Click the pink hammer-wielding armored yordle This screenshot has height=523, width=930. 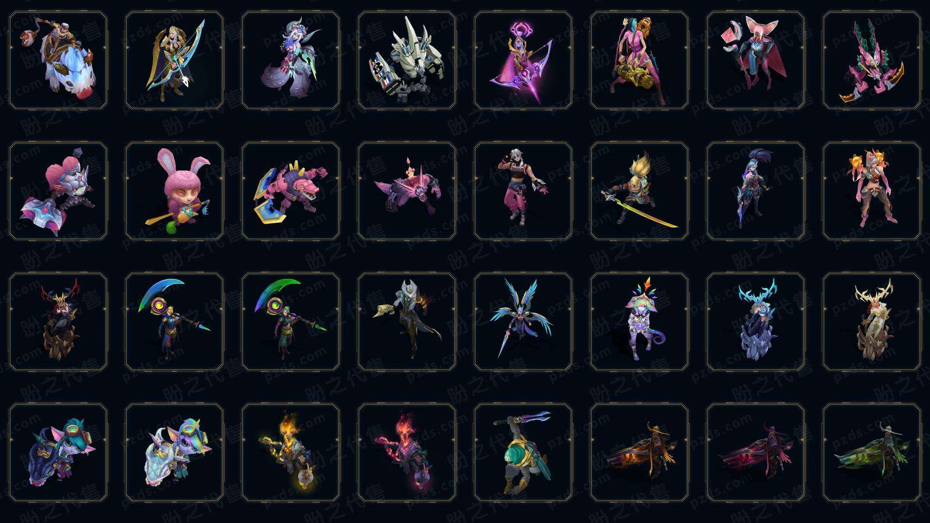[58, 191]
